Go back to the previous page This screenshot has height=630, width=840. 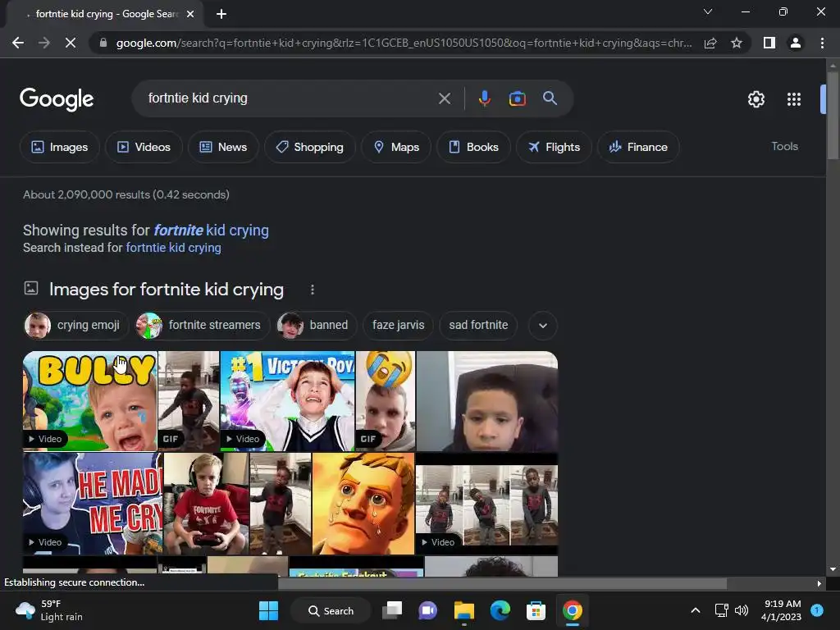click(18, 43)
